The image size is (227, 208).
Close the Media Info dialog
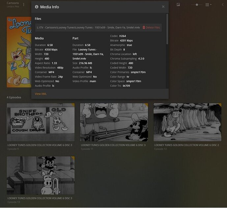coord(163,7)
